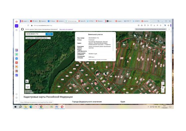Click the blue Найти search button
The height and width of the screenshot is (131, 186).
click(49, 34)
